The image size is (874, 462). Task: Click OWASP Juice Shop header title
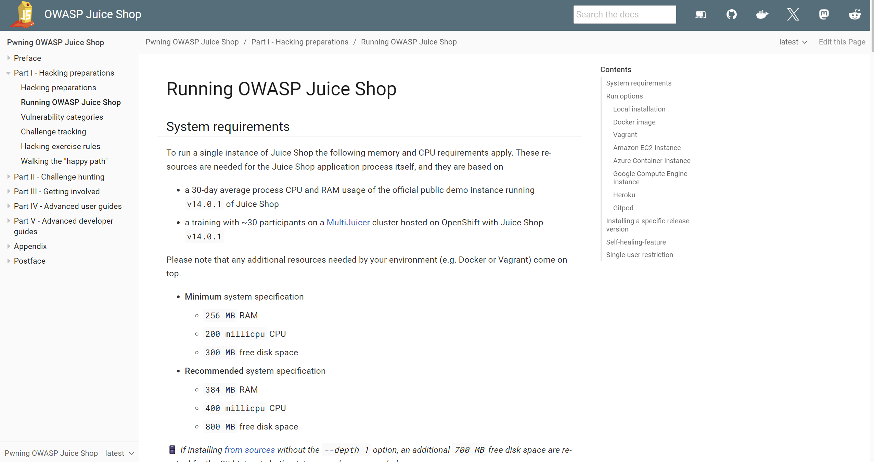[93, 14]
